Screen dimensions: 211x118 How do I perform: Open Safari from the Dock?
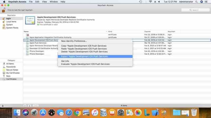(x=69, y=112)
